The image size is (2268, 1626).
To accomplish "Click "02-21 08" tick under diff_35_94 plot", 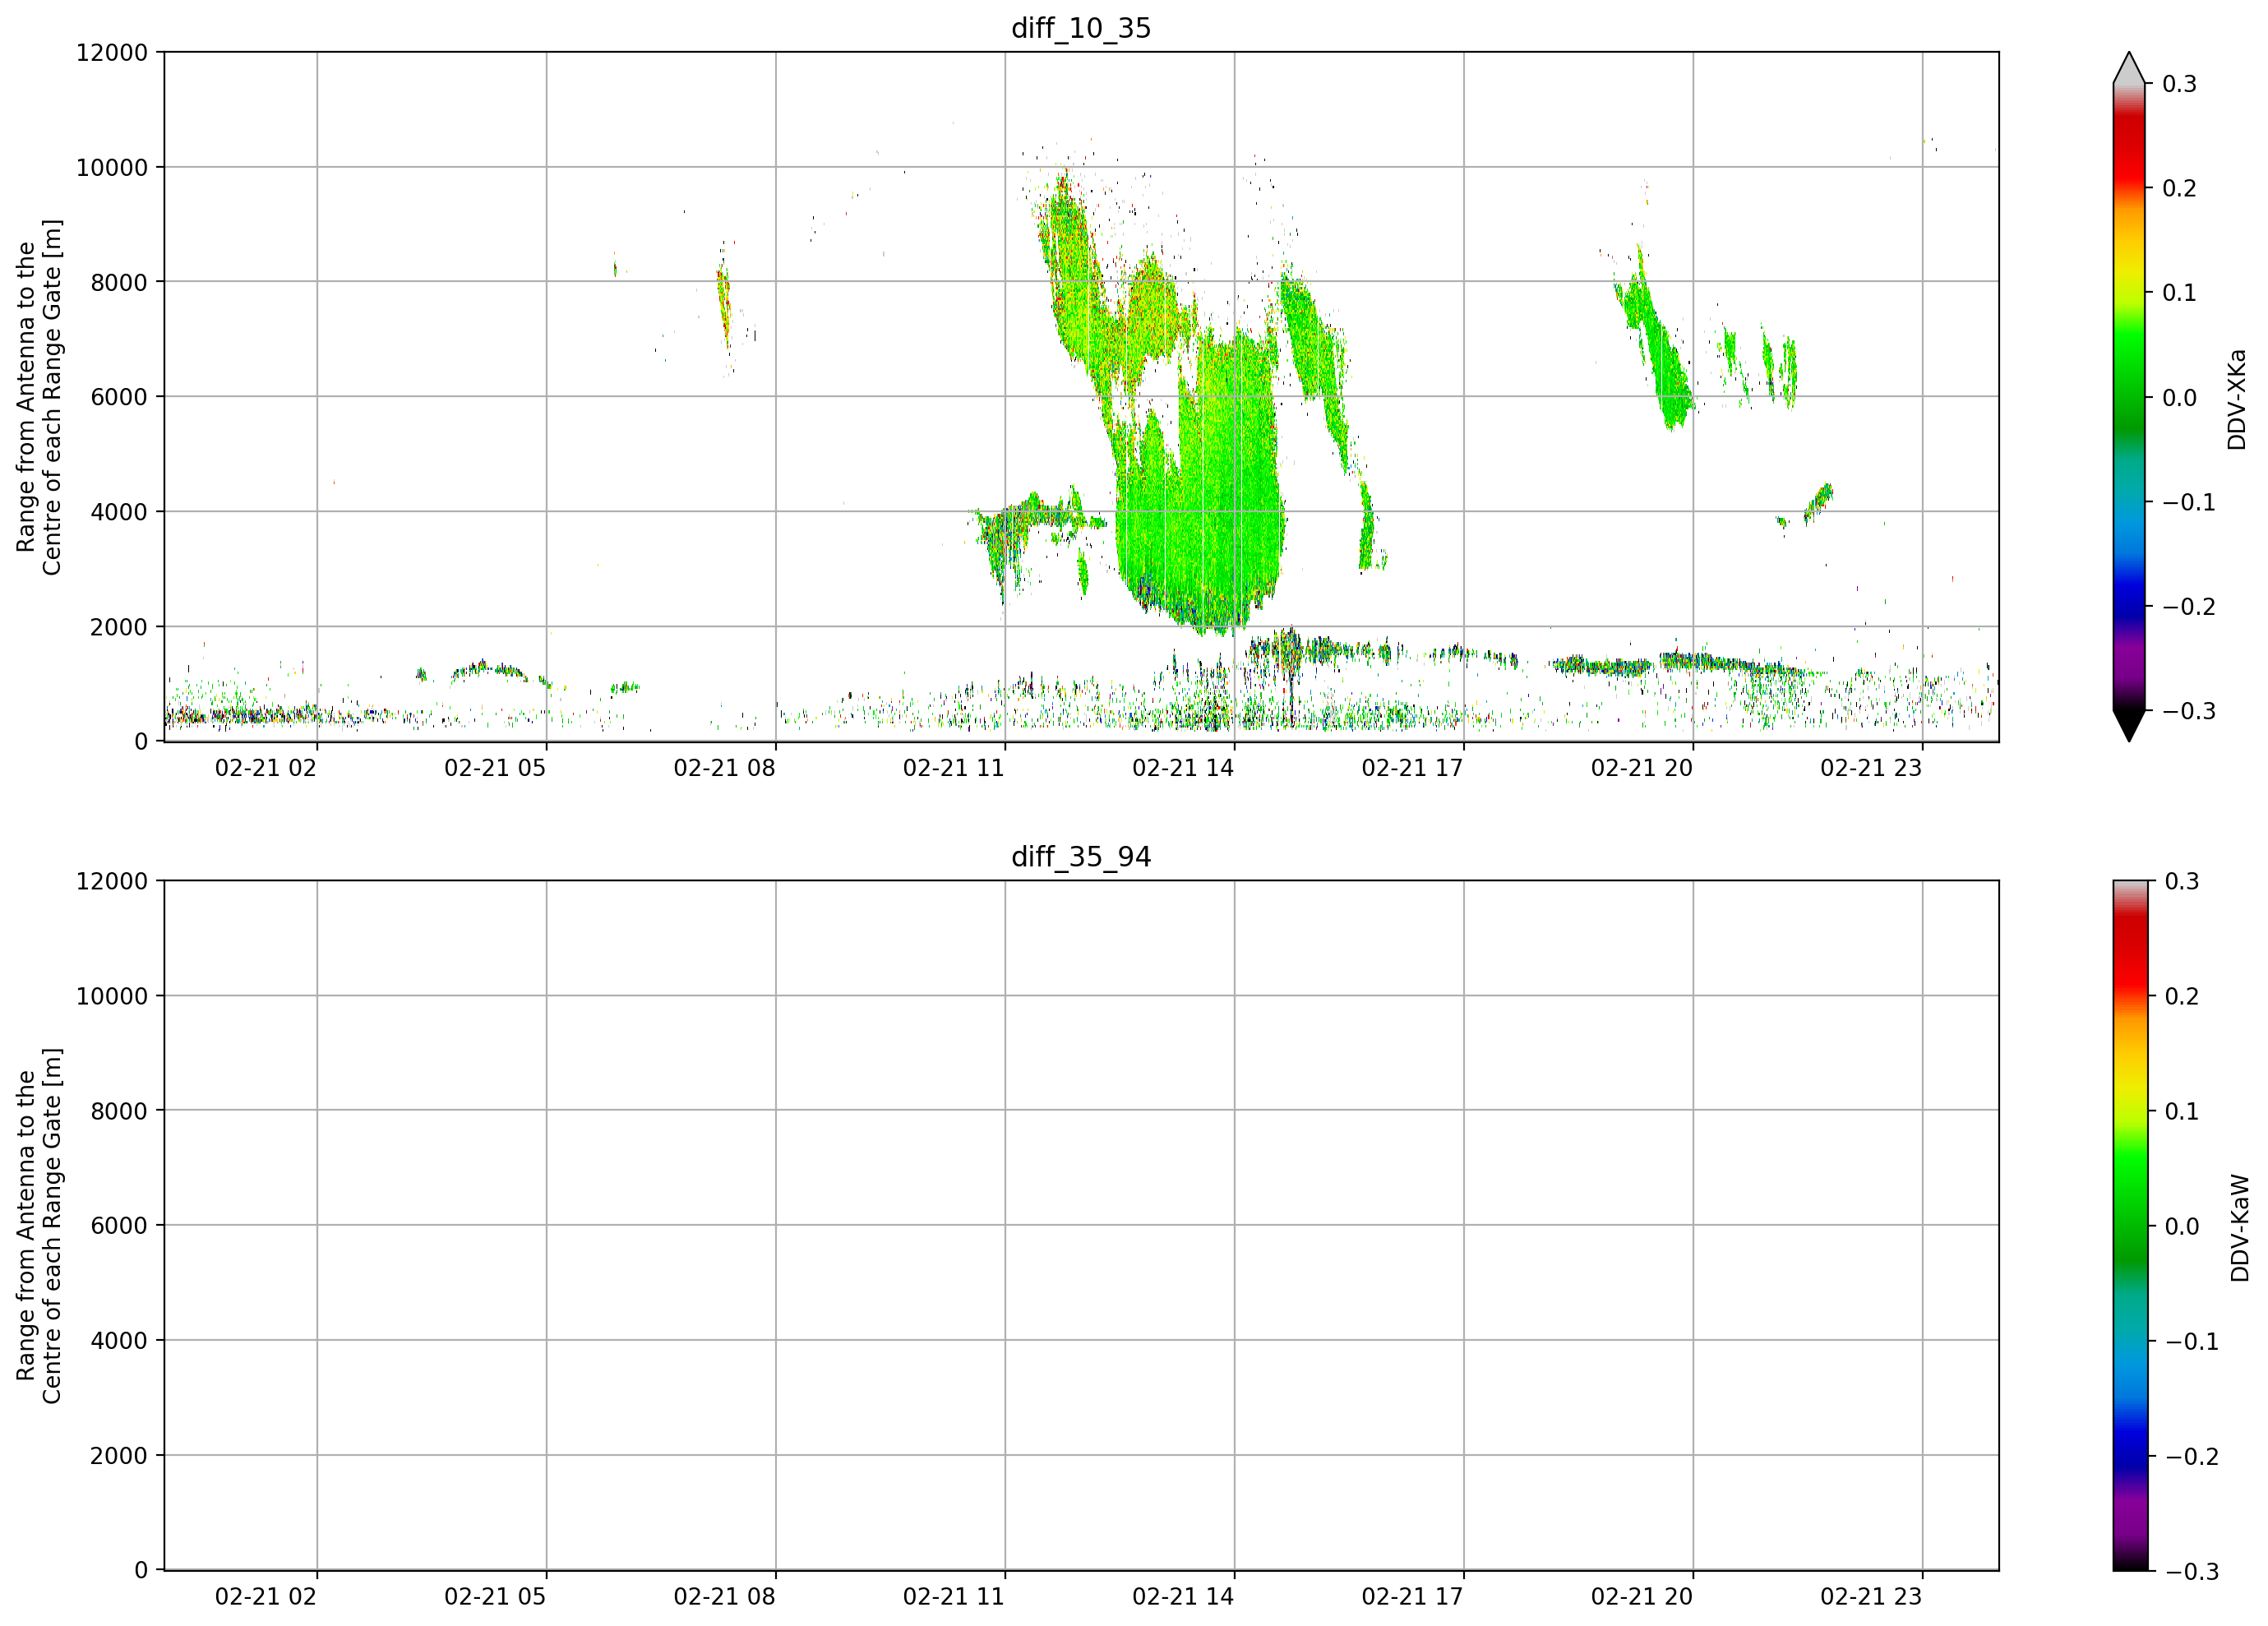I will click(x=724, y=1597).
